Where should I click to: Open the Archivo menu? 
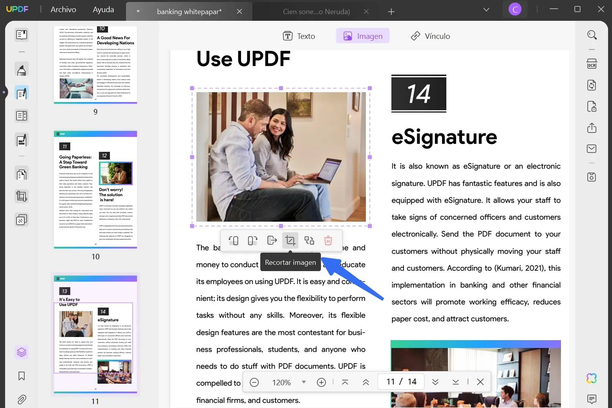pos(63,9)
